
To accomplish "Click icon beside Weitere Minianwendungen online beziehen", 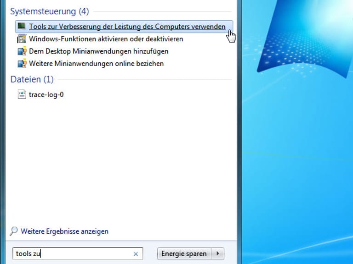I will (x=22, y=63).
